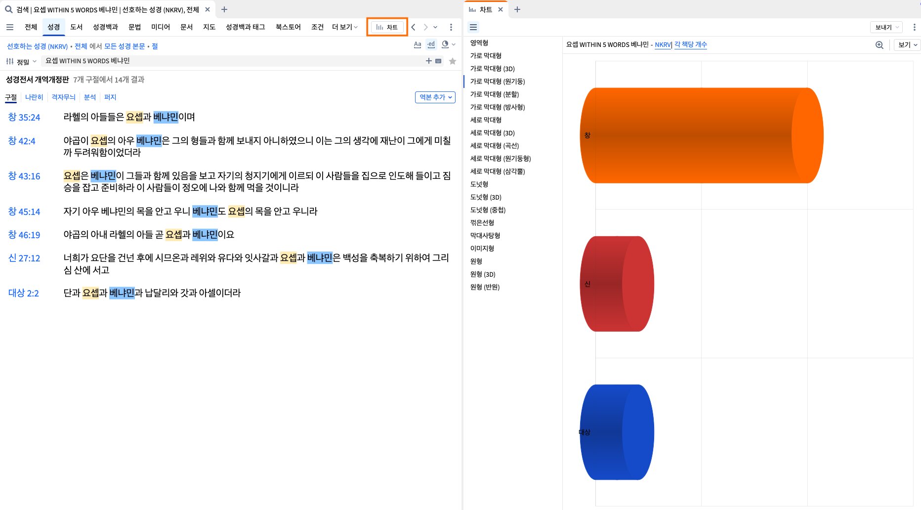Switch to the 나란히 results view
Image resolution: width=921 pixels, height=510 pixels.
(x=34, y=97)
